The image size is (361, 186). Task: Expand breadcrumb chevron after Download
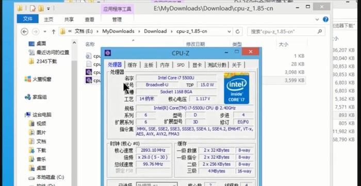point(171,32)
